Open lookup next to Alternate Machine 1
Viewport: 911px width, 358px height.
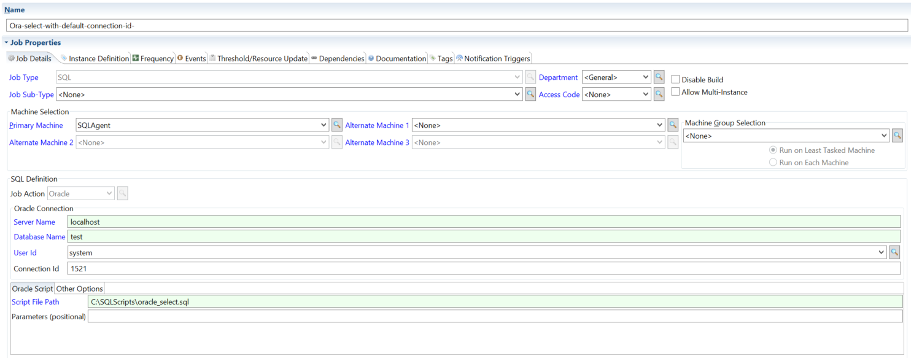pyautogui.click(x=673, y=125)
